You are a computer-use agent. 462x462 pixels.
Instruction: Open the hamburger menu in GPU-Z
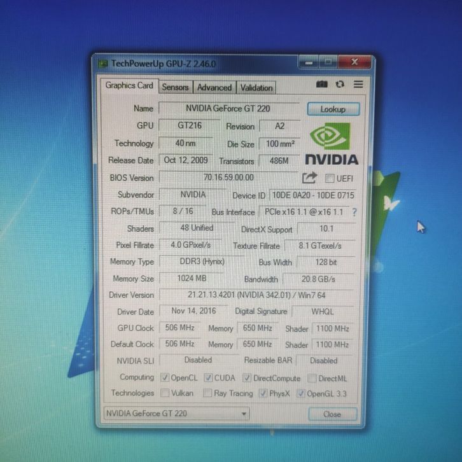point(358,84)
